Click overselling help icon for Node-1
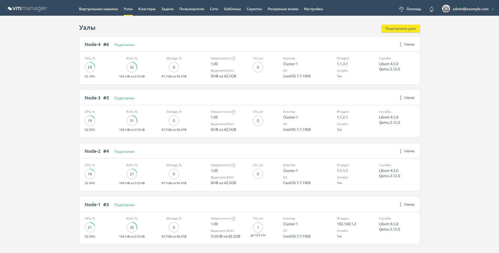Viewport: 499px width, 253px height. coord(233,219)
